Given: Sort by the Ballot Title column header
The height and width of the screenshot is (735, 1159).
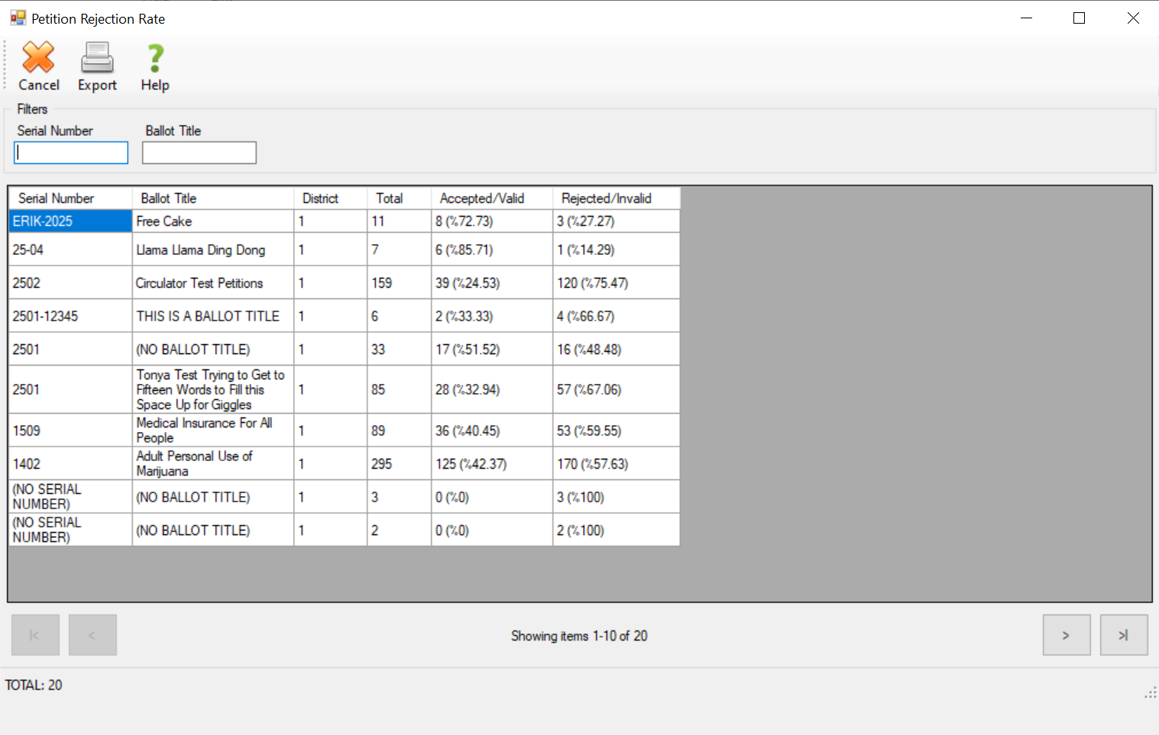Looking at the screenshot, I should pyautogui.click(x=213, y=198).
